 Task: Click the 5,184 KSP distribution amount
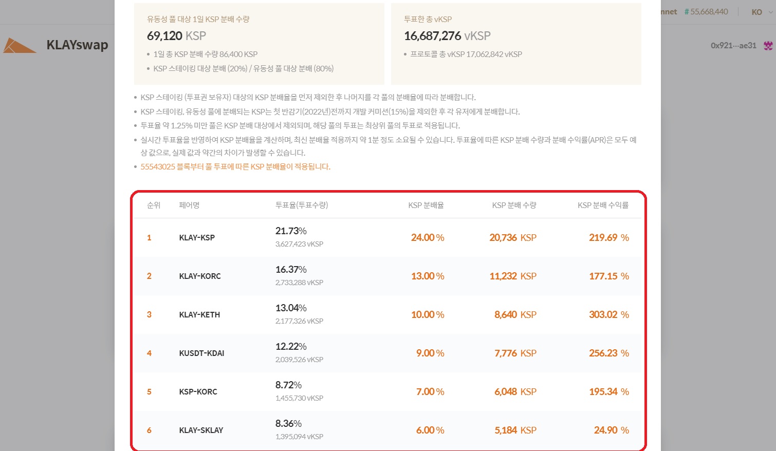pyautogui.click(x=515, y=430)
